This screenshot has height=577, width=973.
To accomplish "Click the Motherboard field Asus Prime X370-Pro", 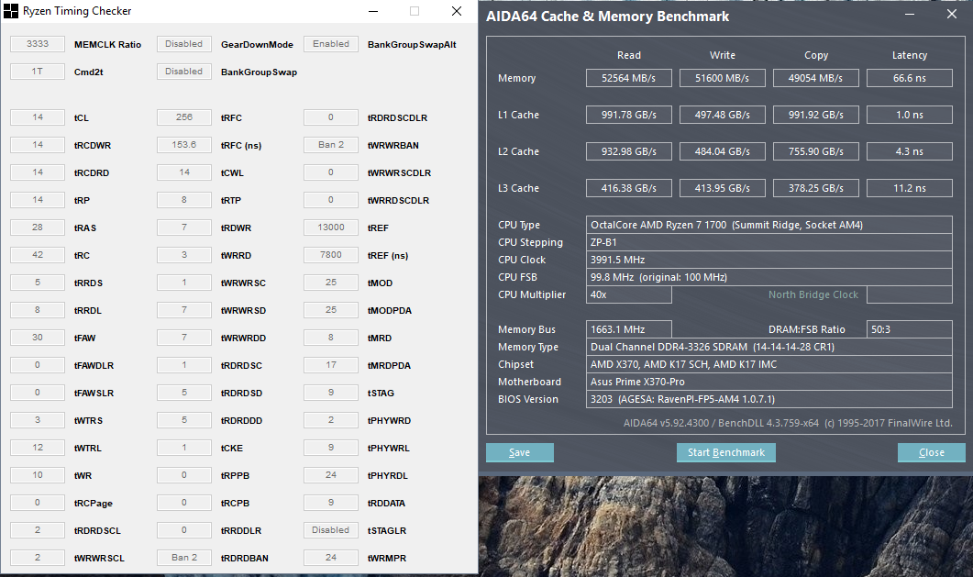I will [x=769, y=382].
